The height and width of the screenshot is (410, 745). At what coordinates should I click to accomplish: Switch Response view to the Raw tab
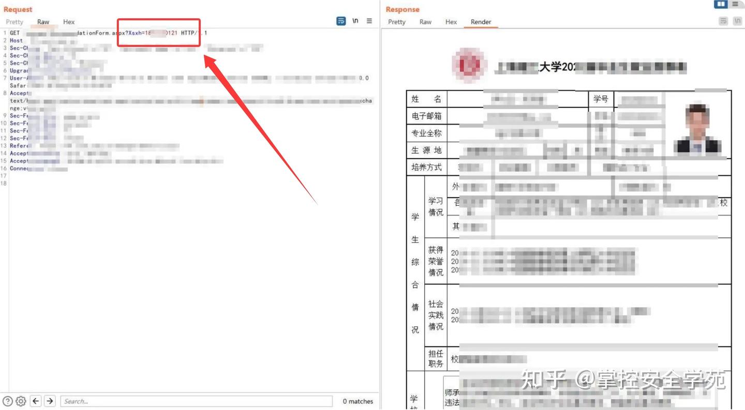tap(425, 22)
